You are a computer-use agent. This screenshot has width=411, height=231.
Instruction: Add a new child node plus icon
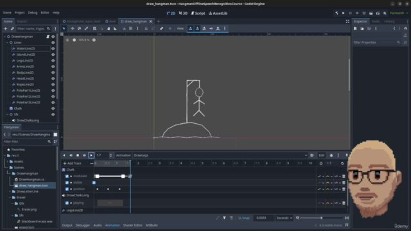tap(6, 28)
